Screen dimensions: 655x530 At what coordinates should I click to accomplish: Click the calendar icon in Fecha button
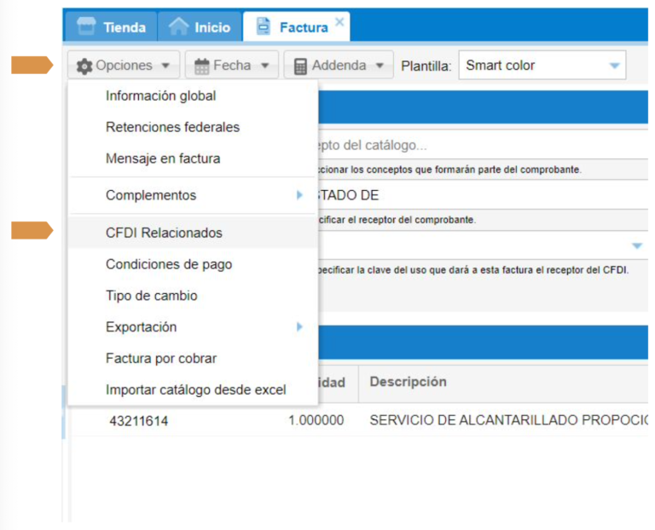(x=202, y=66)
